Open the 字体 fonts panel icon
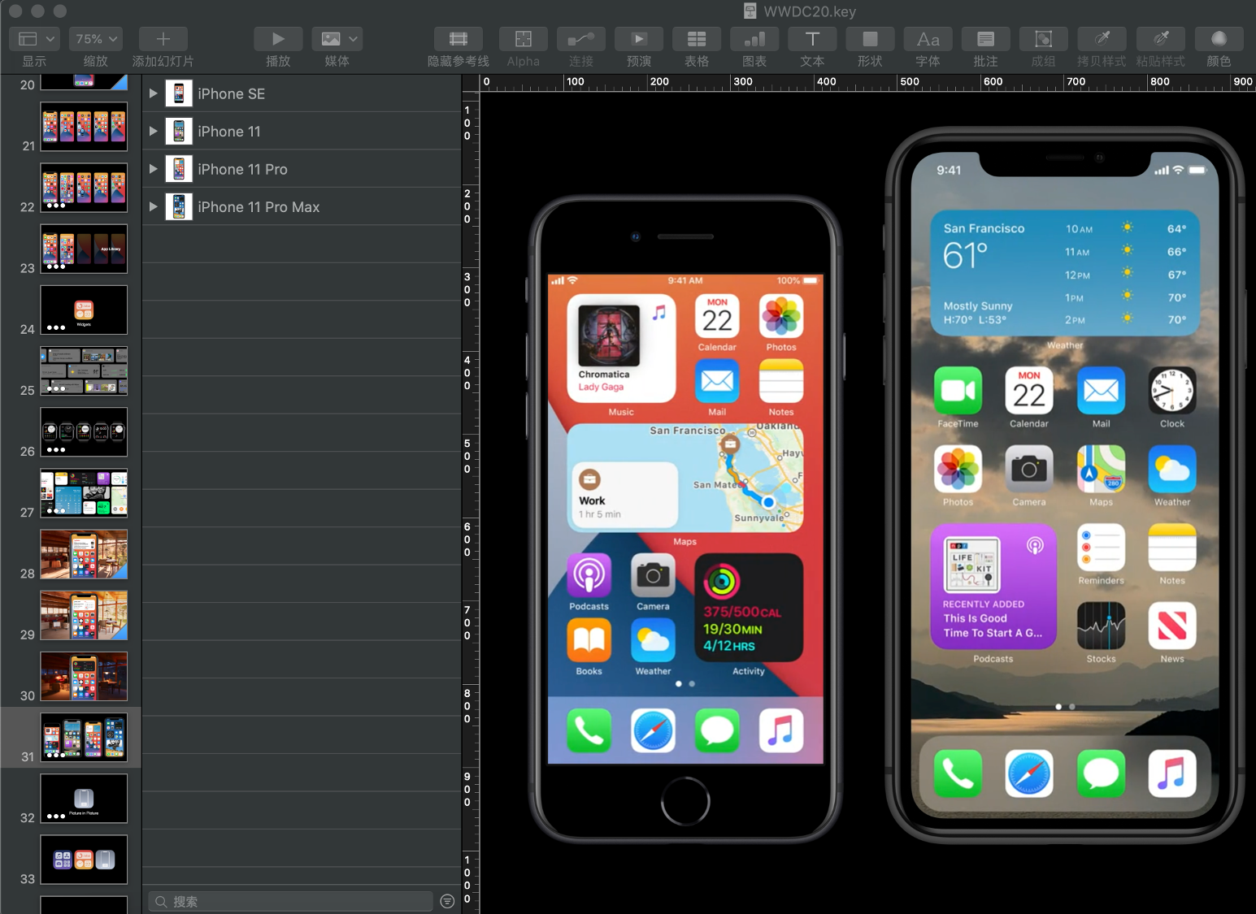The height and width of the screenshot is (914, 1256). tap(928, 39)
